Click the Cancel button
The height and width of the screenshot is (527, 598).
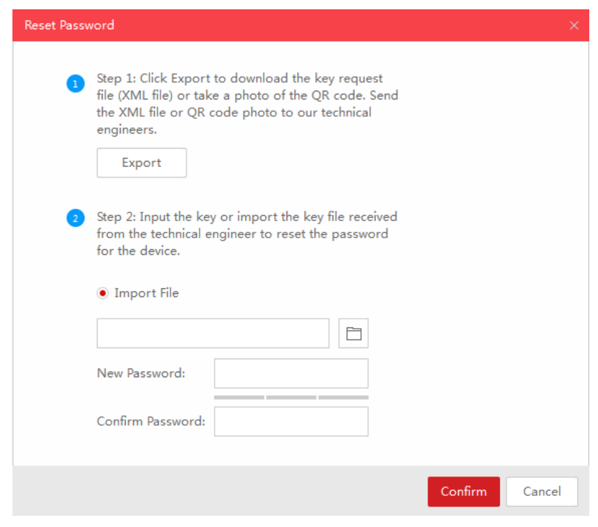(x=542, y=492)
